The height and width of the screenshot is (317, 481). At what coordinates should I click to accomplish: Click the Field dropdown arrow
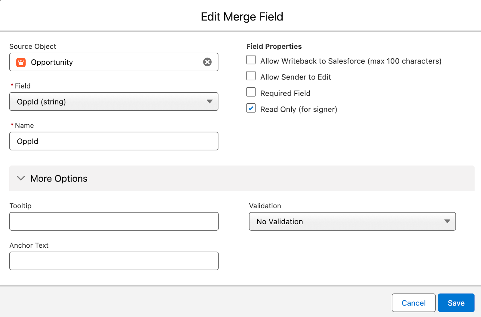[x=210, y=102]
